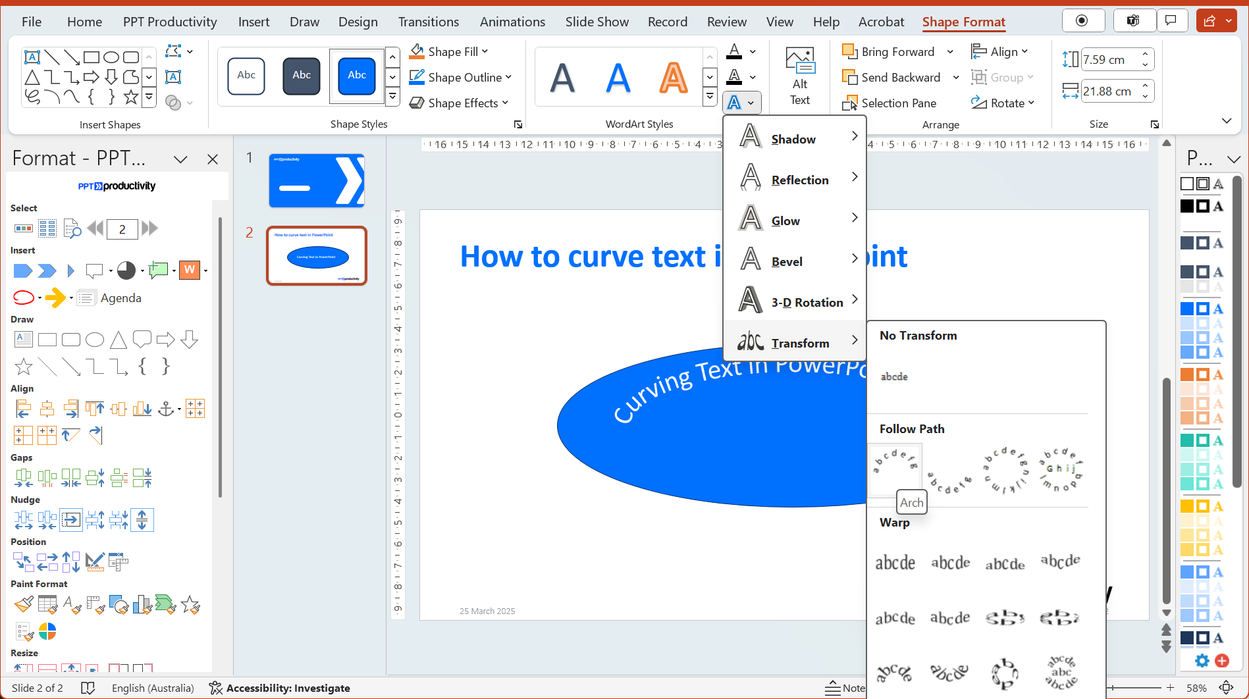Click the red plus add icon in right pane
This screenshot has height=699, width=1249.
pos(1222,661)
